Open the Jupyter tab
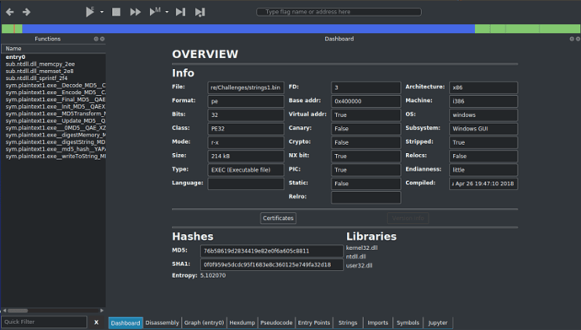The image size is (581, 330). coord(438,323)
